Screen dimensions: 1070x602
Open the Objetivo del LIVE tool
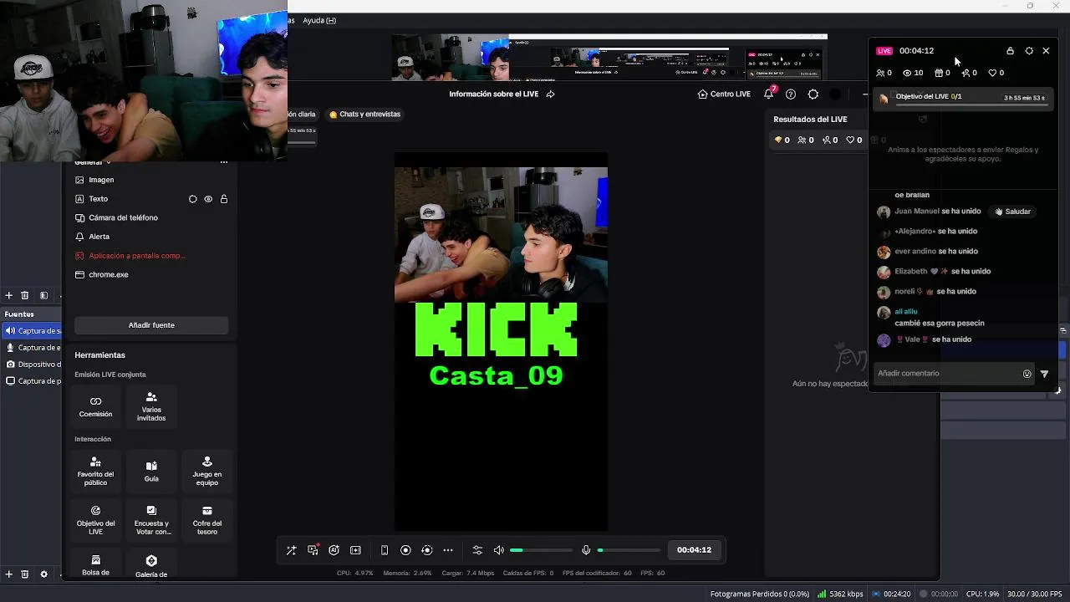pyautogui.click(x=95, y=520)
